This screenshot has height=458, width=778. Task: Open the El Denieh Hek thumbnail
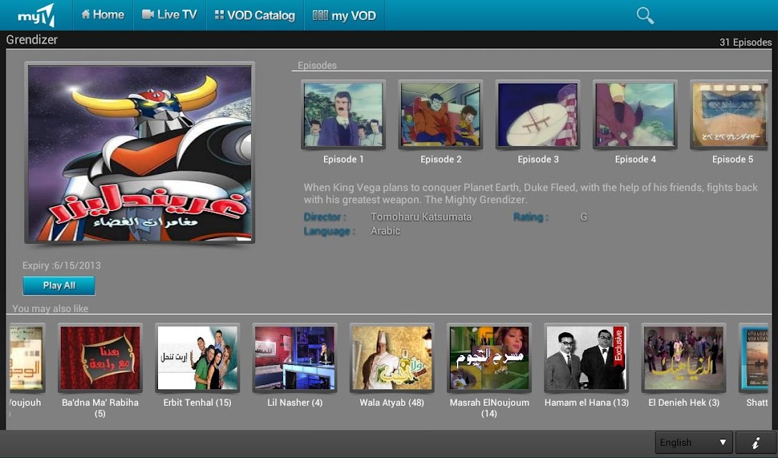coord(684,358)
